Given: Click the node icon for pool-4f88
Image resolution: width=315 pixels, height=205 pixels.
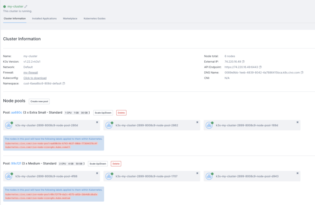Looking at the screenshot, I should 9,176.
